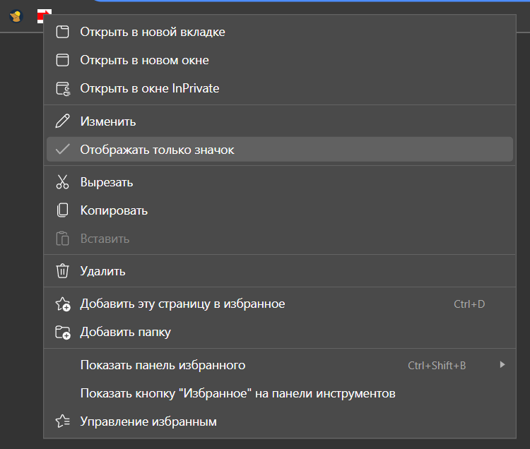Click the InPrivate window icon
Screen dimensions: 530x449
coord(63,88)
